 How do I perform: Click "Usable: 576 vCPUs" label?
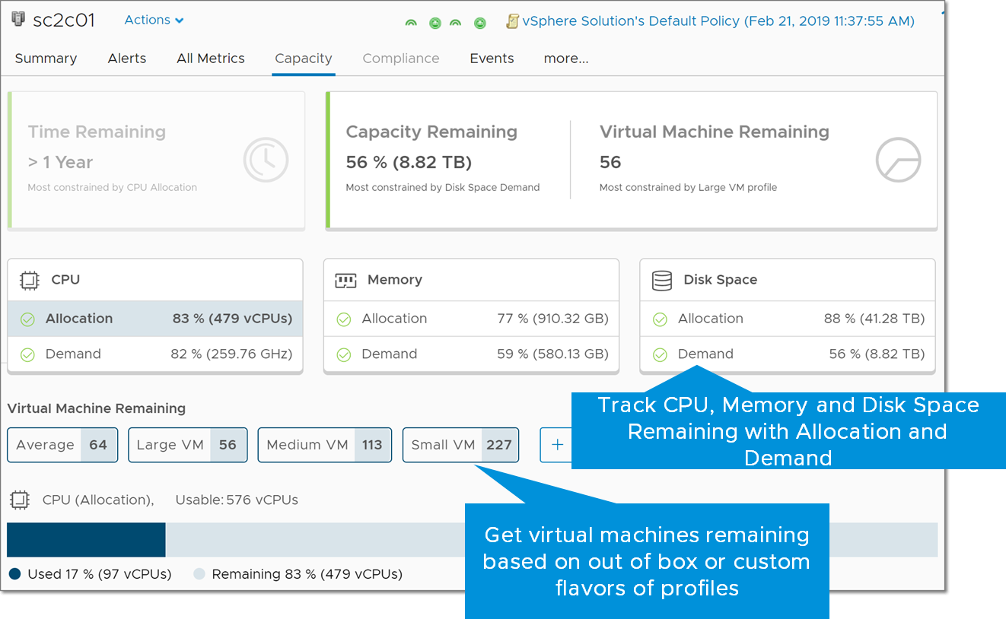237,500
